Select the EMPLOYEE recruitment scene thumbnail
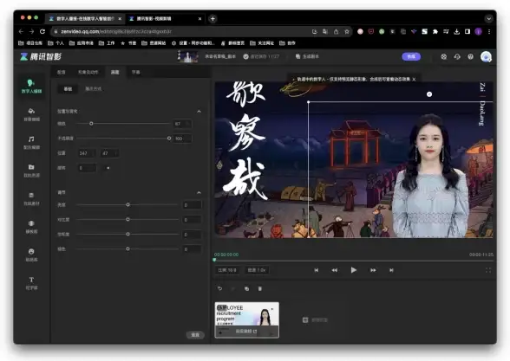The image size is (510, 361). pyautogui.click(x=247, y=319)
